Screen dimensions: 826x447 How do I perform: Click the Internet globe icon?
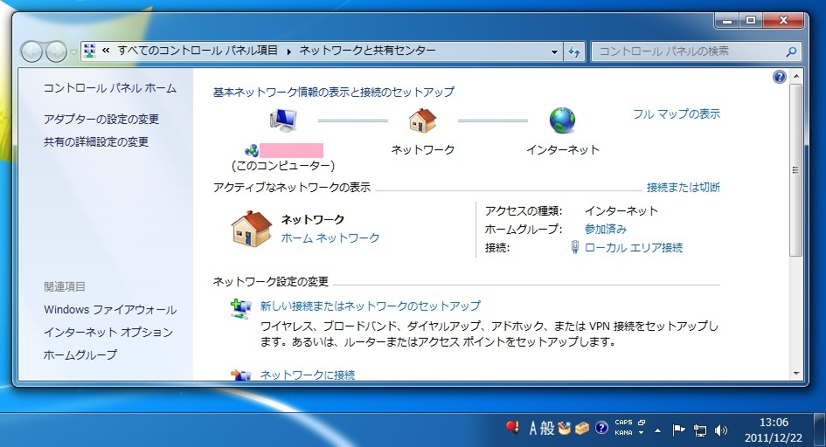pos(562,120)
